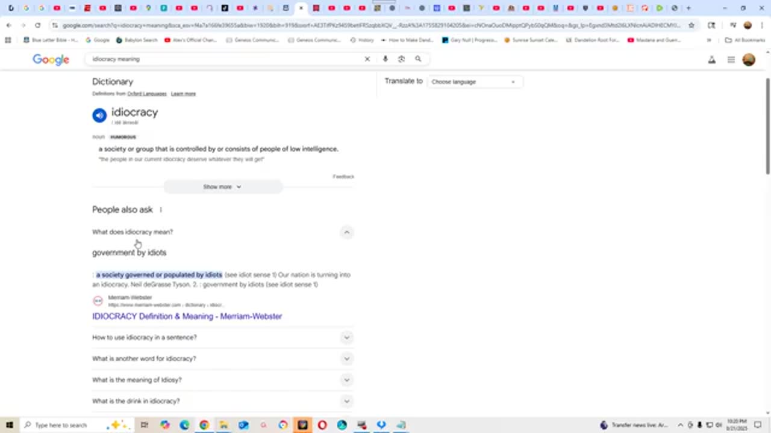Click the Learn more dictionary link
771x433 pixels.
pyautogui.click(x=183, y=94)
